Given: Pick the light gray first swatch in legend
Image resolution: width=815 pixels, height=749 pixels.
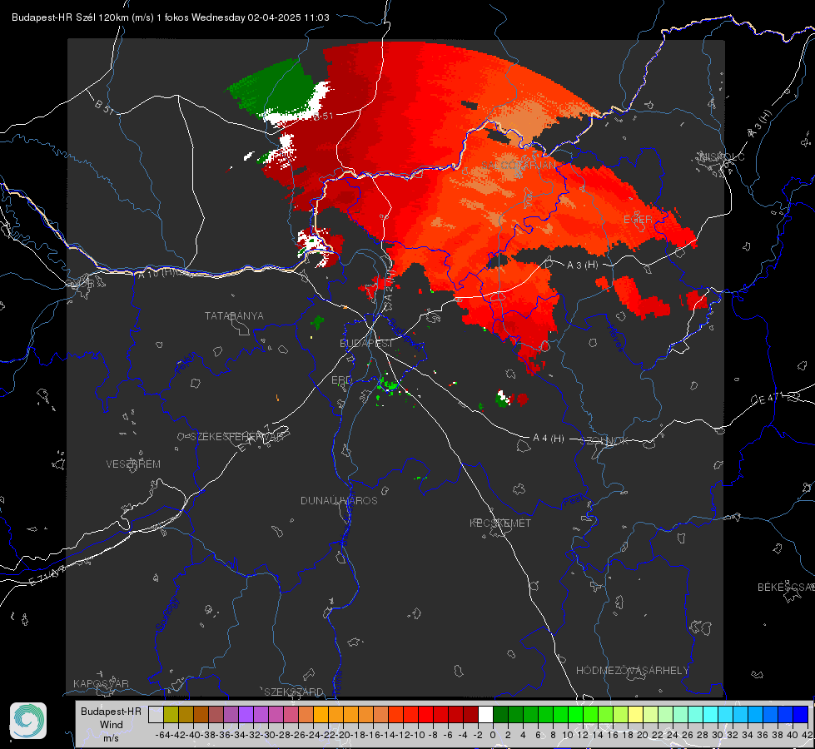Looking at the screenshot, I should 156,714.
